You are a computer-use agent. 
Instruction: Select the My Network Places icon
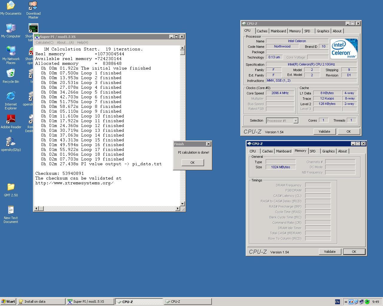11,55
